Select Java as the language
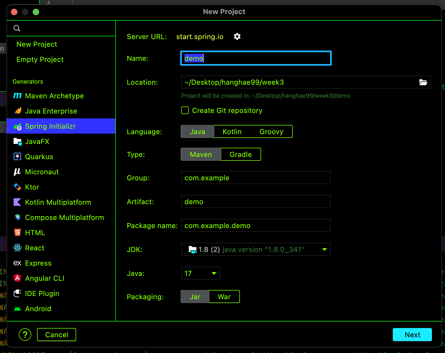This screenshot has width=445, height=353. point(197,131)
